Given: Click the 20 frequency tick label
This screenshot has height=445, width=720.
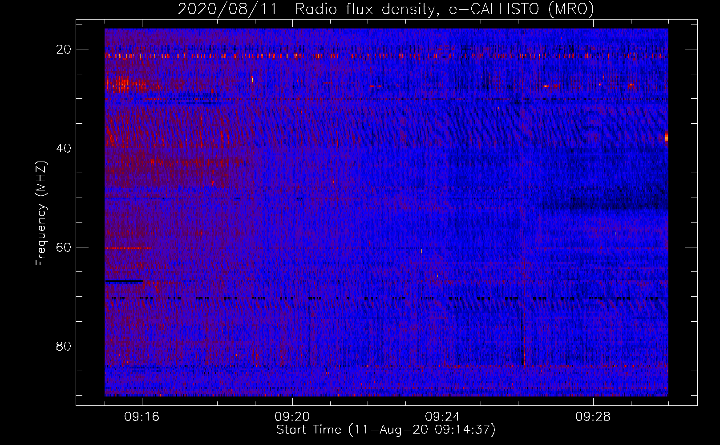Looking at the screenshot, I should [x=64, y=49].
